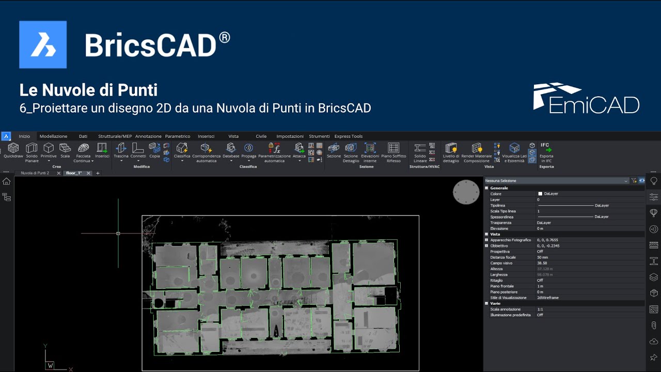The width and height of the screenshot is (661, 372).
Task: Click Corrispondenza automatica tool
Action: pyautogui.click(x=207, y=153)
